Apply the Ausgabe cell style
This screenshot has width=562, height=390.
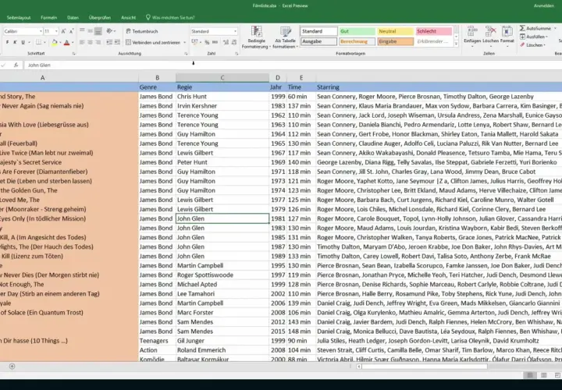click(318, 41)
